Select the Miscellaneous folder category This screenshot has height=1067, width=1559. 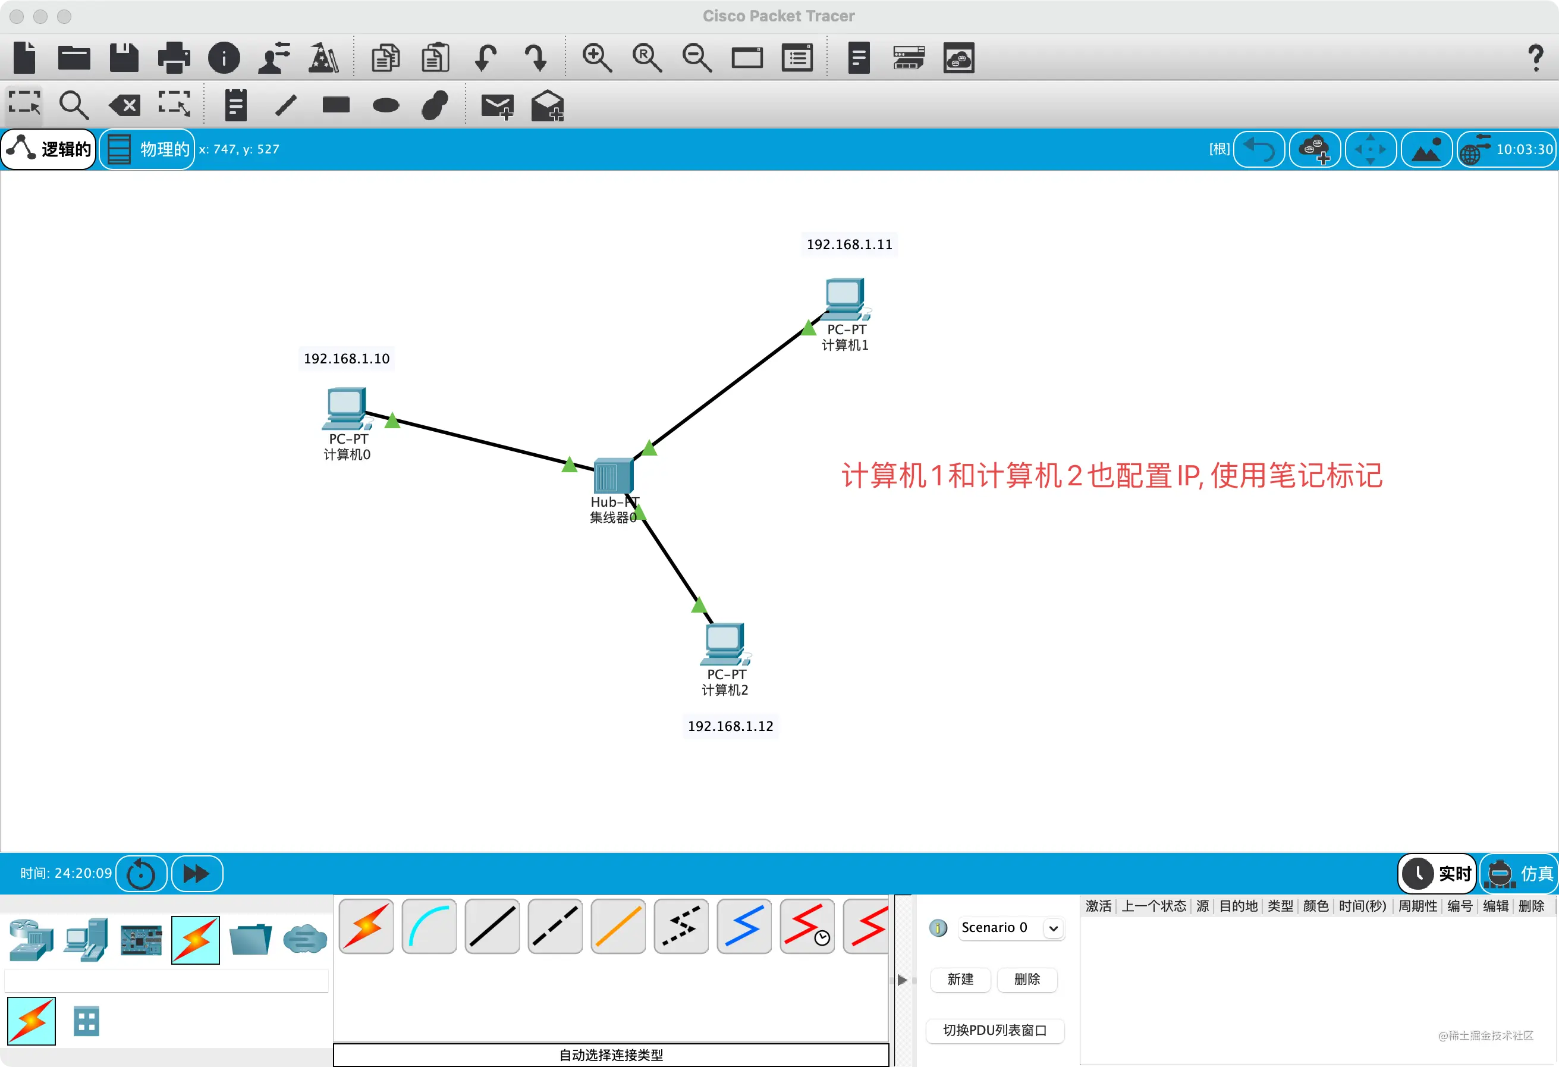point(250,940)
